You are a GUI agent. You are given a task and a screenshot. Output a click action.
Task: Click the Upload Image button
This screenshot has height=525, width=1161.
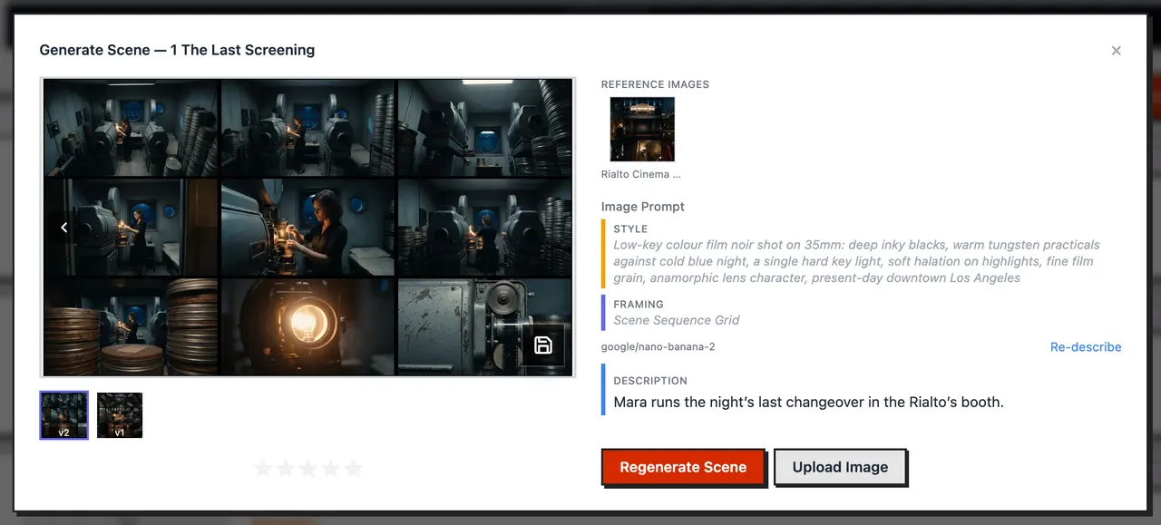click(840, 468)
